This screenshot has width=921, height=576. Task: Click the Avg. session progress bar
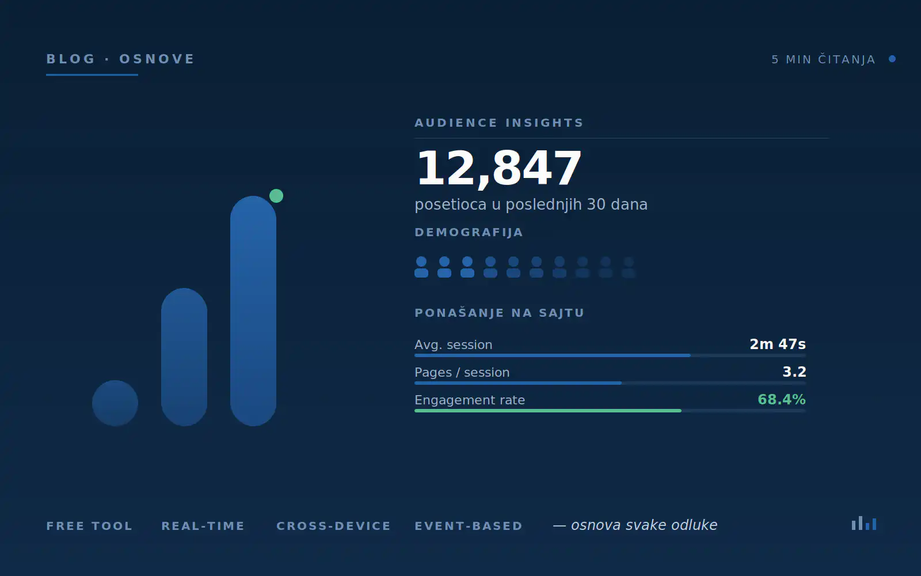tap(610, 355)
